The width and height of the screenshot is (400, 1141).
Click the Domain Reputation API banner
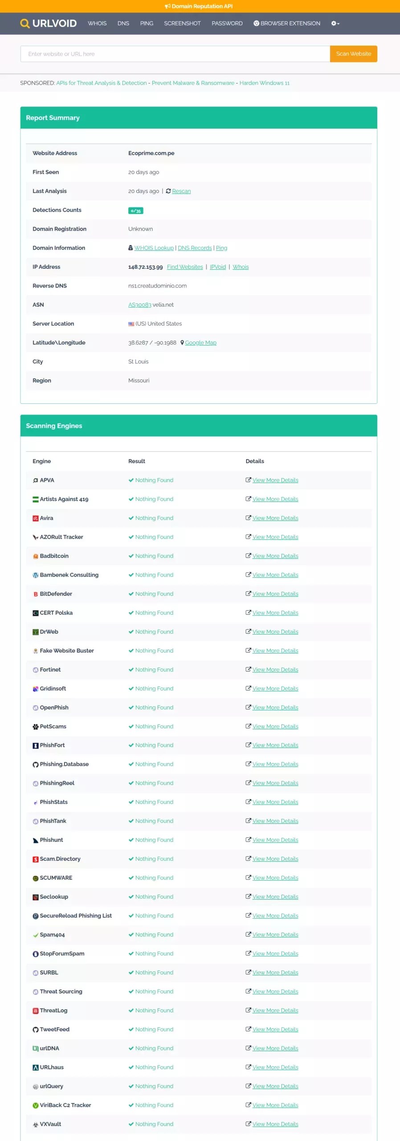click(x=199, y=6)
